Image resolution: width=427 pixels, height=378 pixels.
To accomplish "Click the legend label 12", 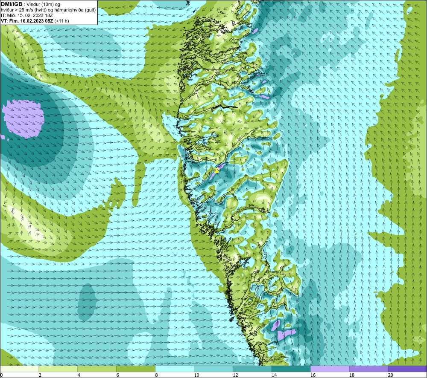I will 235,375.
